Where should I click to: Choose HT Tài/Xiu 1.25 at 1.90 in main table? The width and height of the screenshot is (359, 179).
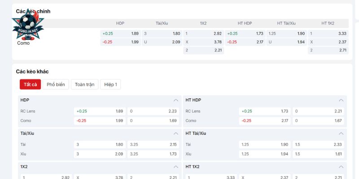pyautogui.click(x=286, y=34)
